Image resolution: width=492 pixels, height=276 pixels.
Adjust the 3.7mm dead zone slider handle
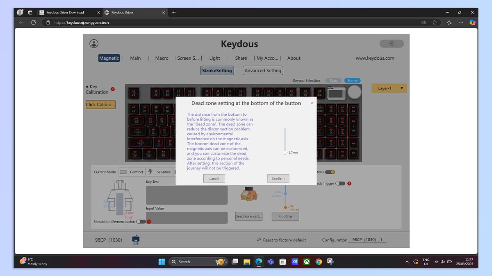[x=285, y=153]
